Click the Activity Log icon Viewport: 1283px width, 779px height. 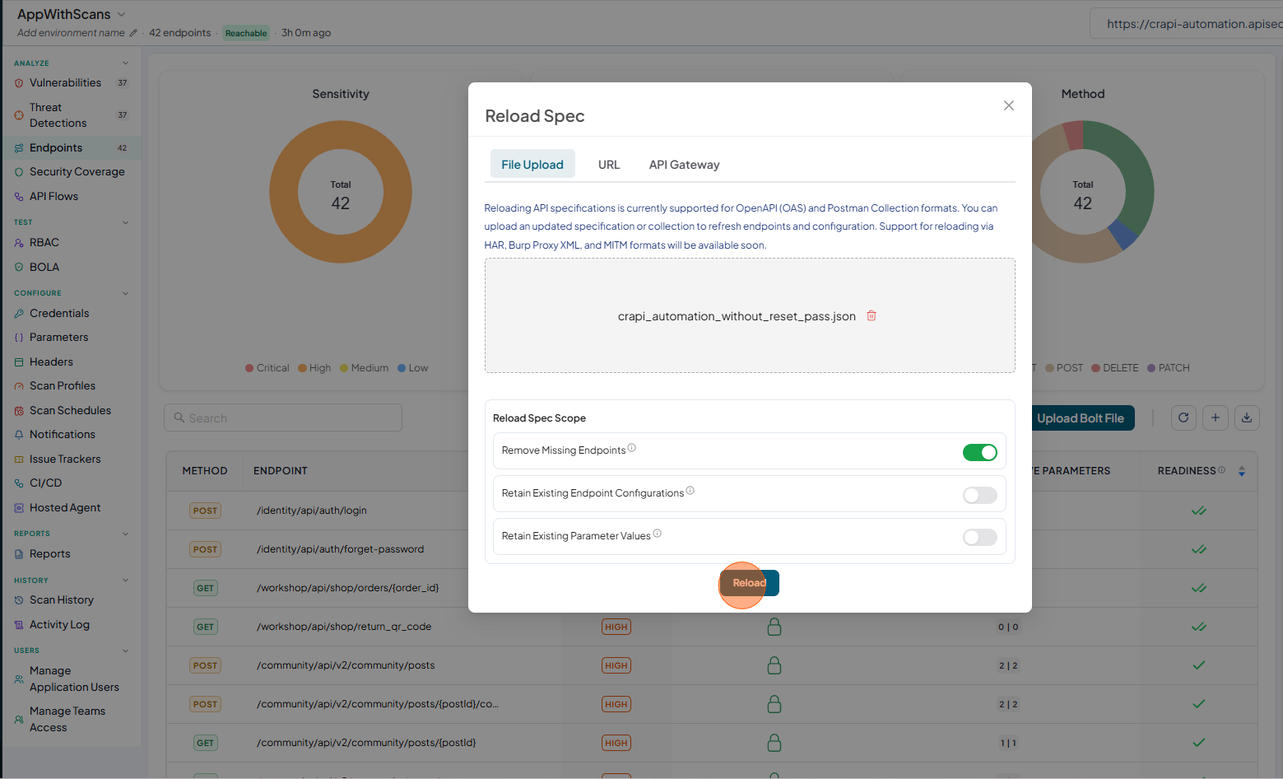pos(19,625)
